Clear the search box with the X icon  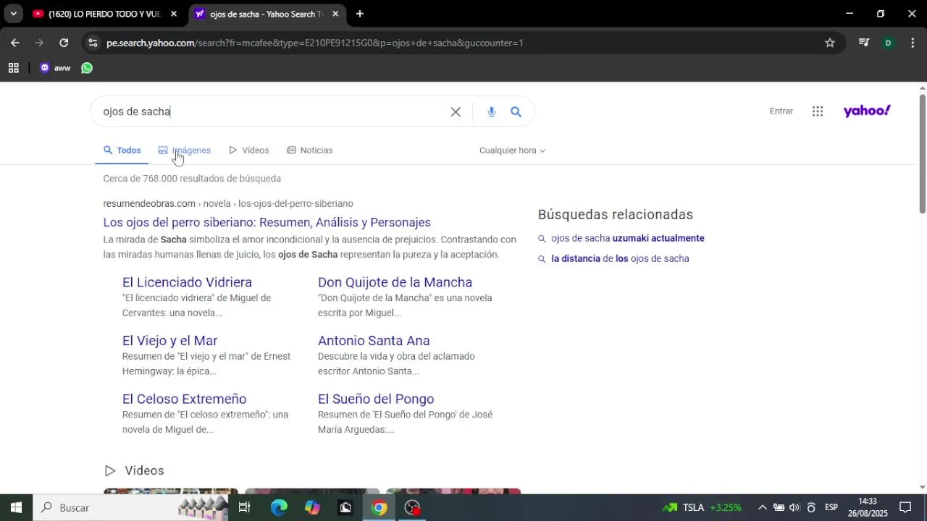456,111
